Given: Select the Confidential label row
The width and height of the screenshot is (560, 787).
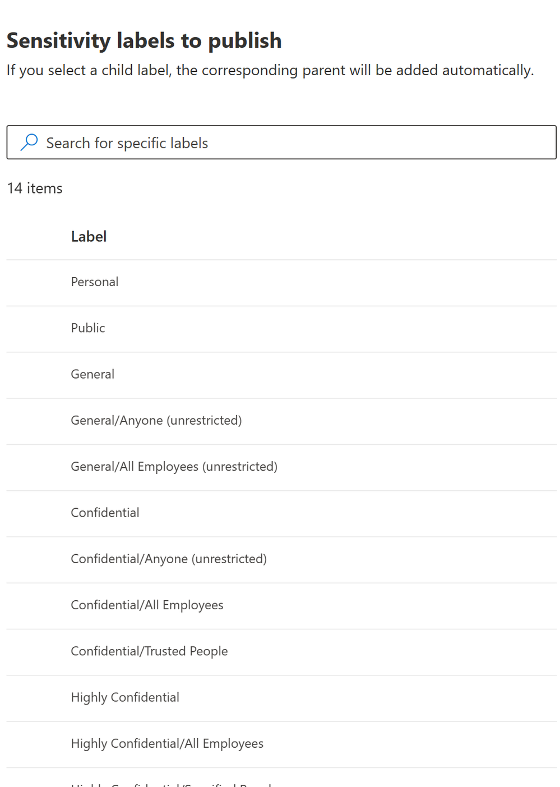Looking at the screenshot, I should pyautogui.click(x=281, y=513).
